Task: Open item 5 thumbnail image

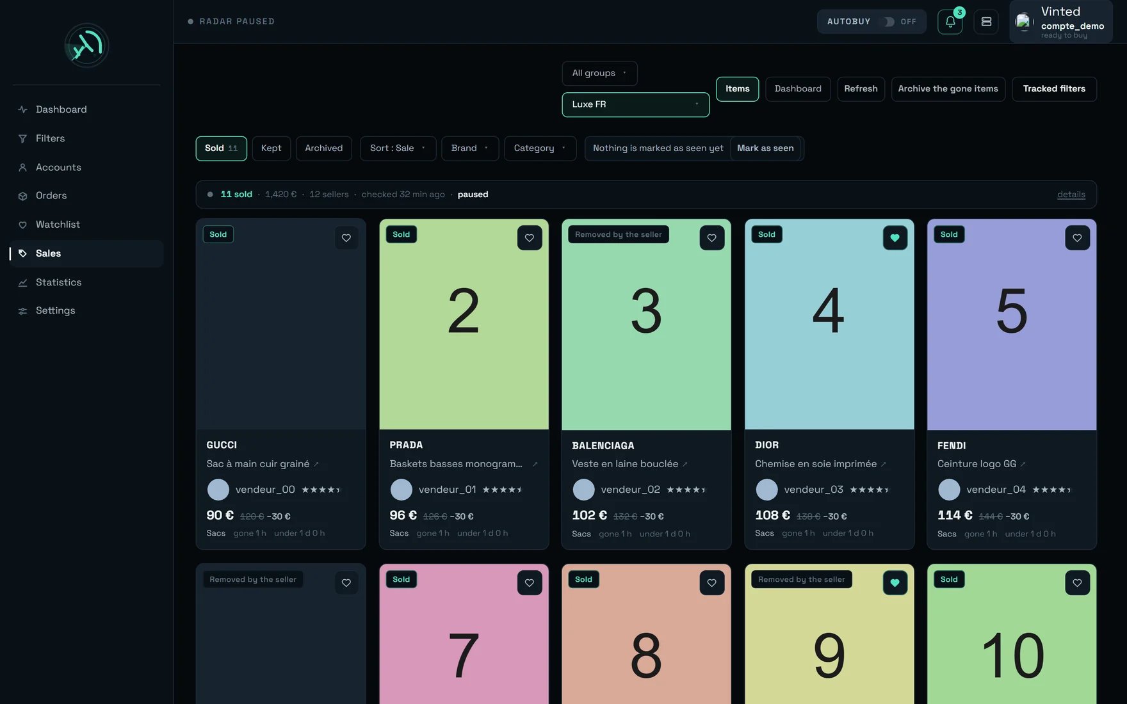Action: pyautogui.click(x=1012, y=324)
